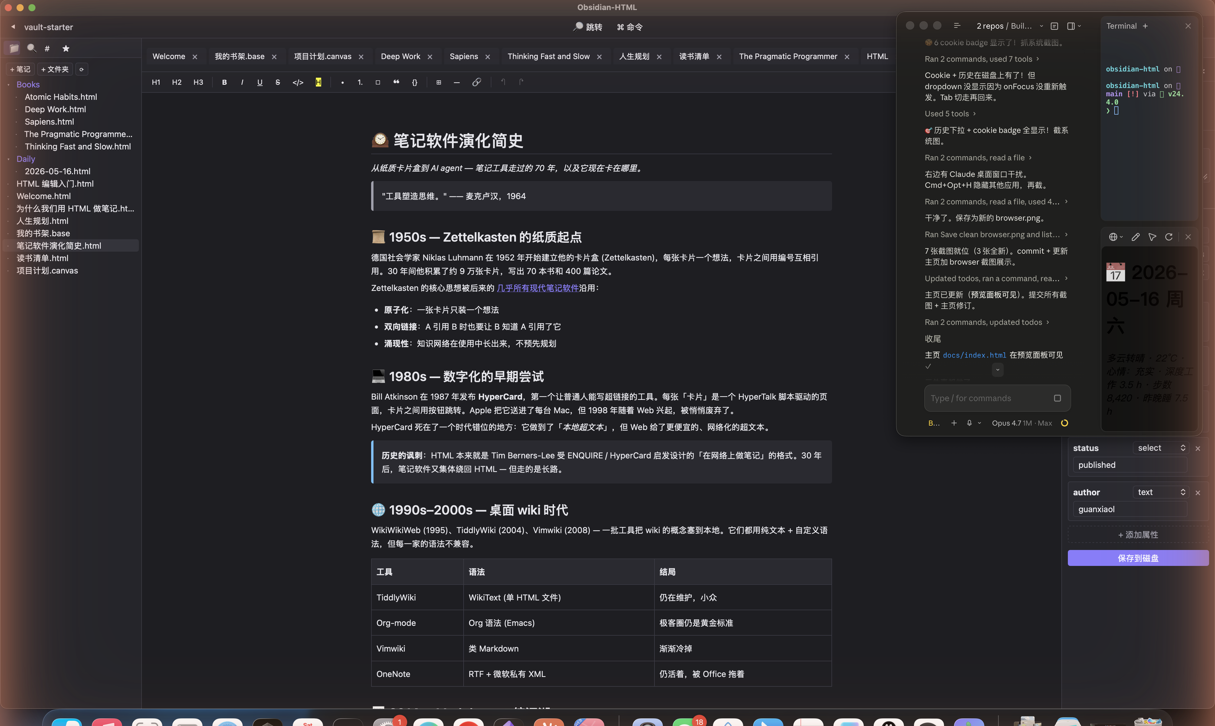Switch to the 读书清单 tab

(x=694, y=56)
